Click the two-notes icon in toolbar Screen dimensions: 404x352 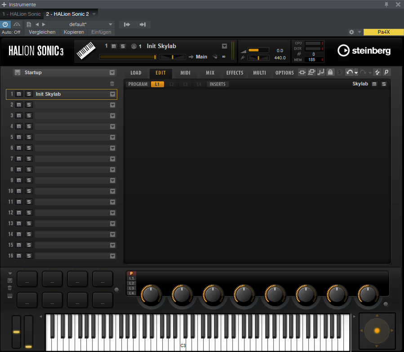point(321,72)
